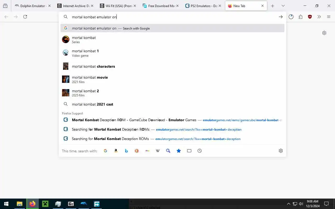Image resolution: width=335 pixels, height=209 pixels.
Task: Open 7-Zip from the taskbar
Action: coord(71,204)
